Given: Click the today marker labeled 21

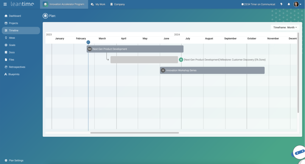Looking at the screenshot, I should pyautogui.click(x=88, y=42).
